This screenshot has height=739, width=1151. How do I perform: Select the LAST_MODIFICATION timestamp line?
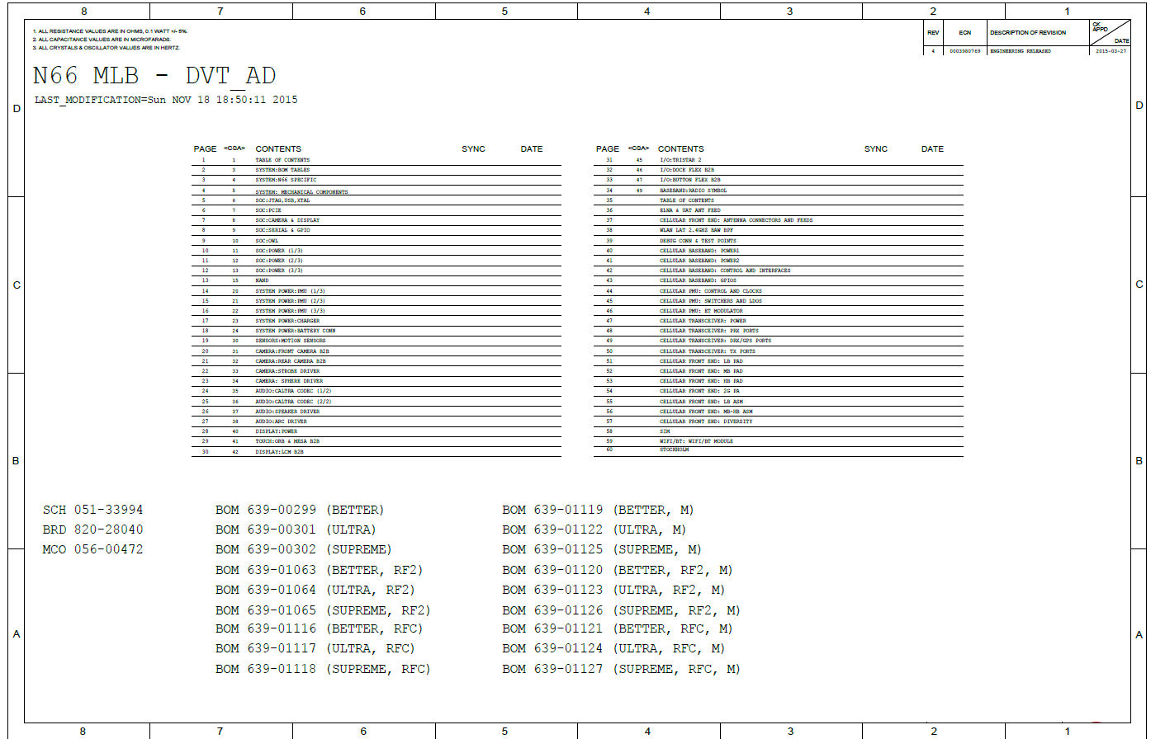click(166, 100)
